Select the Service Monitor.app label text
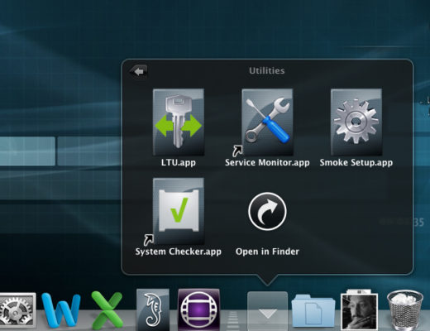This screenshot has height=331, width=430. pos(267,162)
